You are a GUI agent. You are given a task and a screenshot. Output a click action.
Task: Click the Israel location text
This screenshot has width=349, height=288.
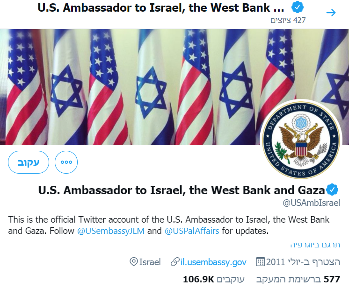tap(150, 262)
